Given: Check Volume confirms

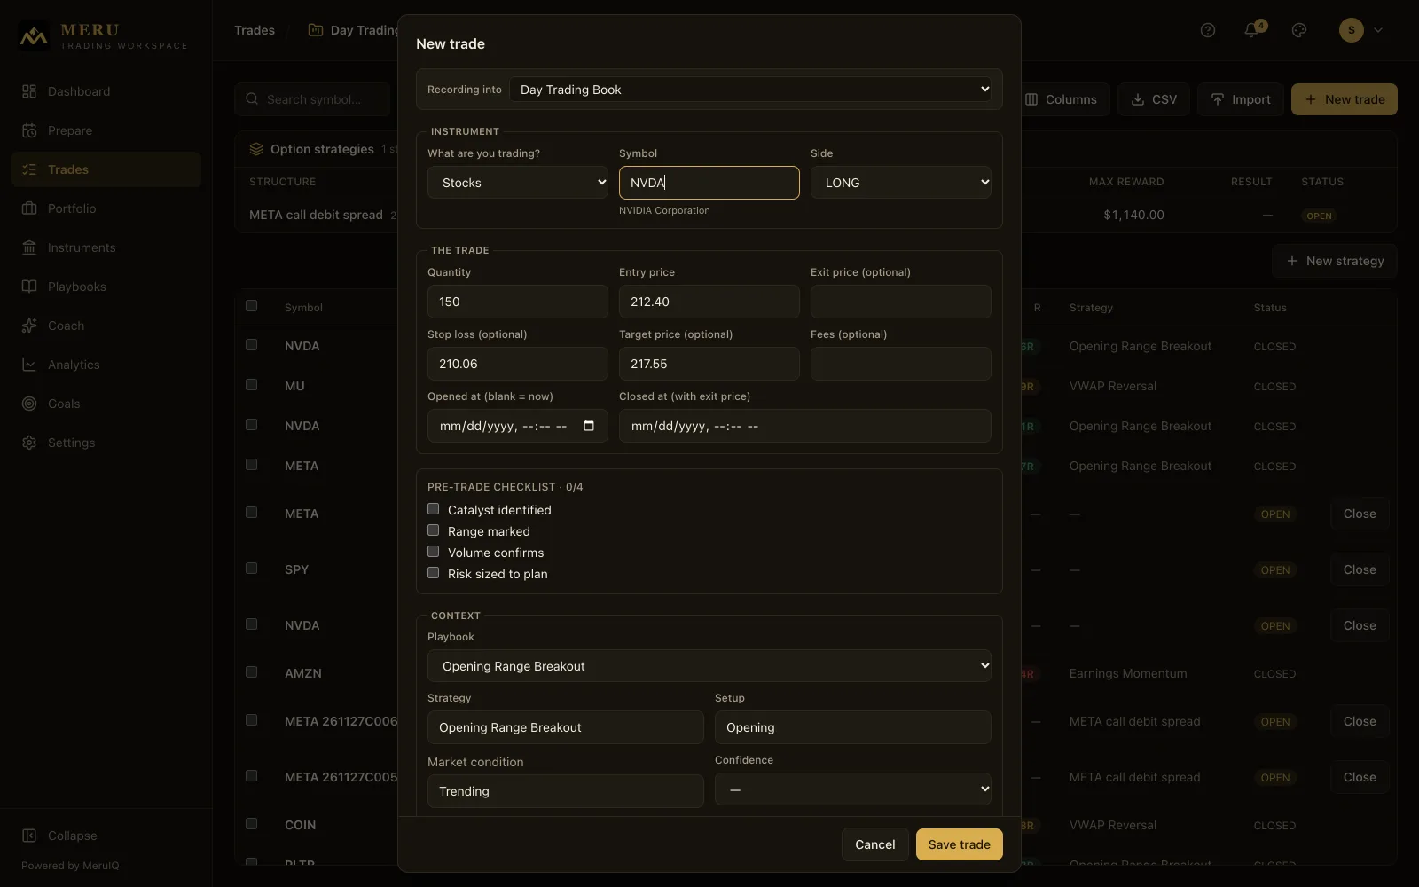Looking at the screenshot, I should pos(433,552).
